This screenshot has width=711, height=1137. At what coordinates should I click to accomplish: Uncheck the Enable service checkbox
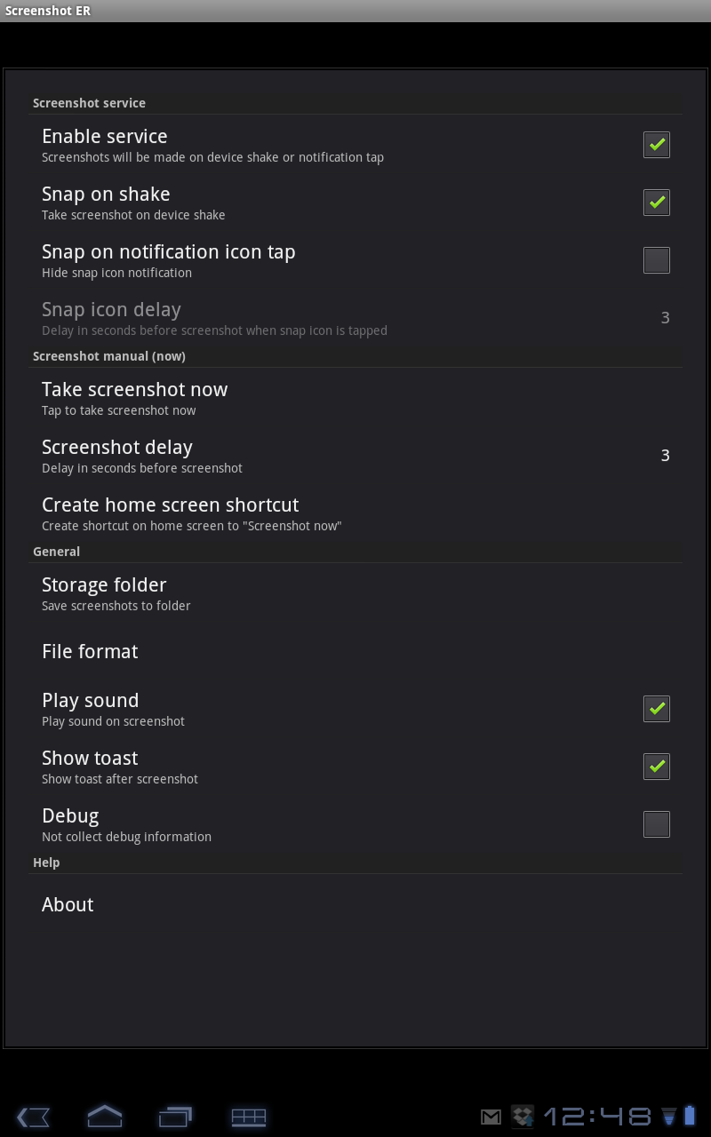point(656,145)
